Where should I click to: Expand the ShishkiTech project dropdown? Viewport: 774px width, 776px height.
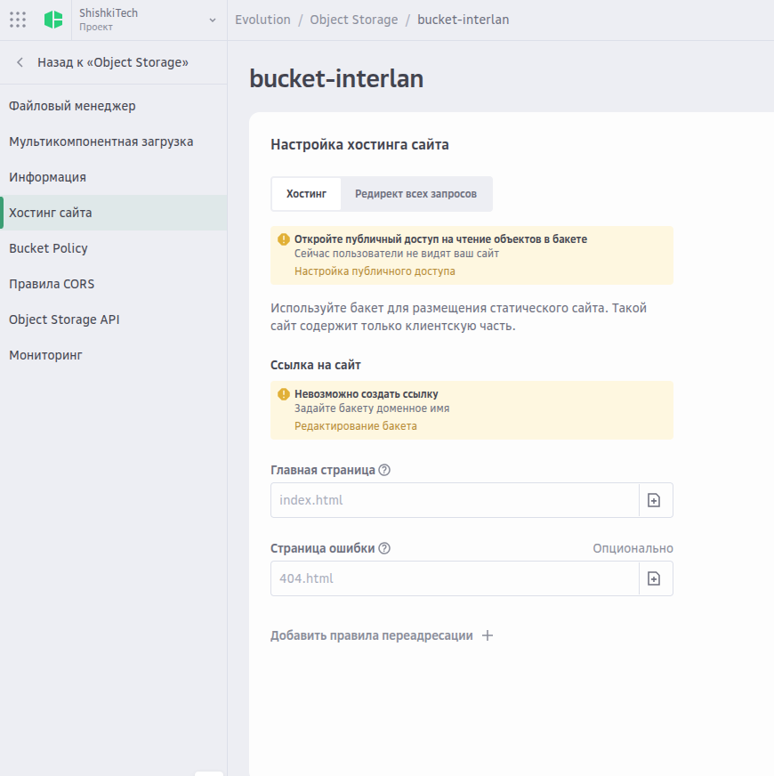click(x=213, y=20)
